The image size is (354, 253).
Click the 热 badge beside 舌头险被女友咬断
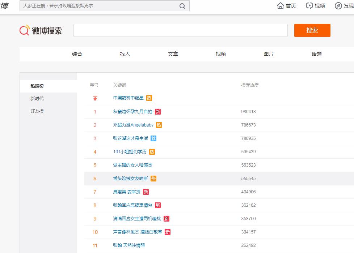[x=153, y=179]
